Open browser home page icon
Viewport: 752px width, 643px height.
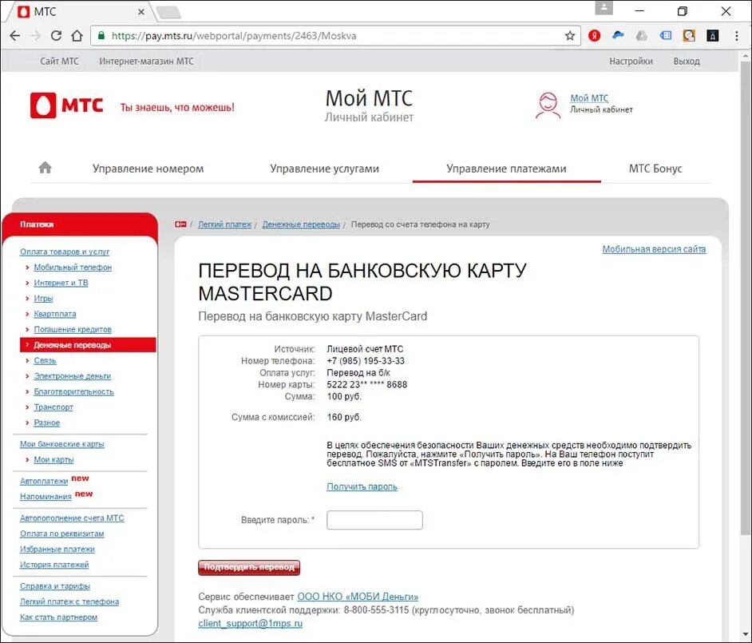click(77, 35)
